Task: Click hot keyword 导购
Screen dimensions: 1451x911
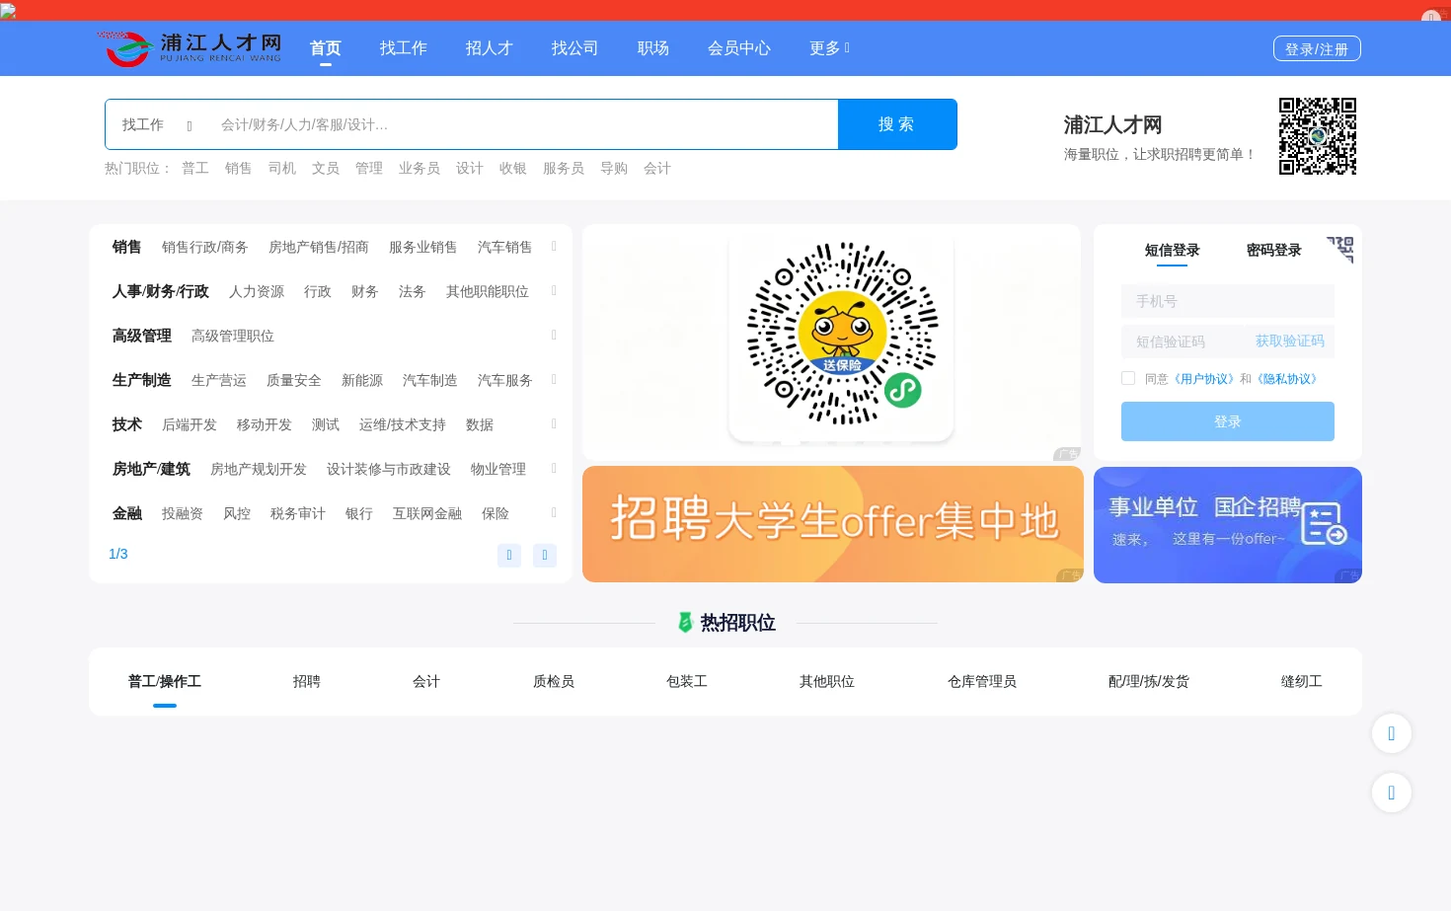Action: click(x=614, y=168)
